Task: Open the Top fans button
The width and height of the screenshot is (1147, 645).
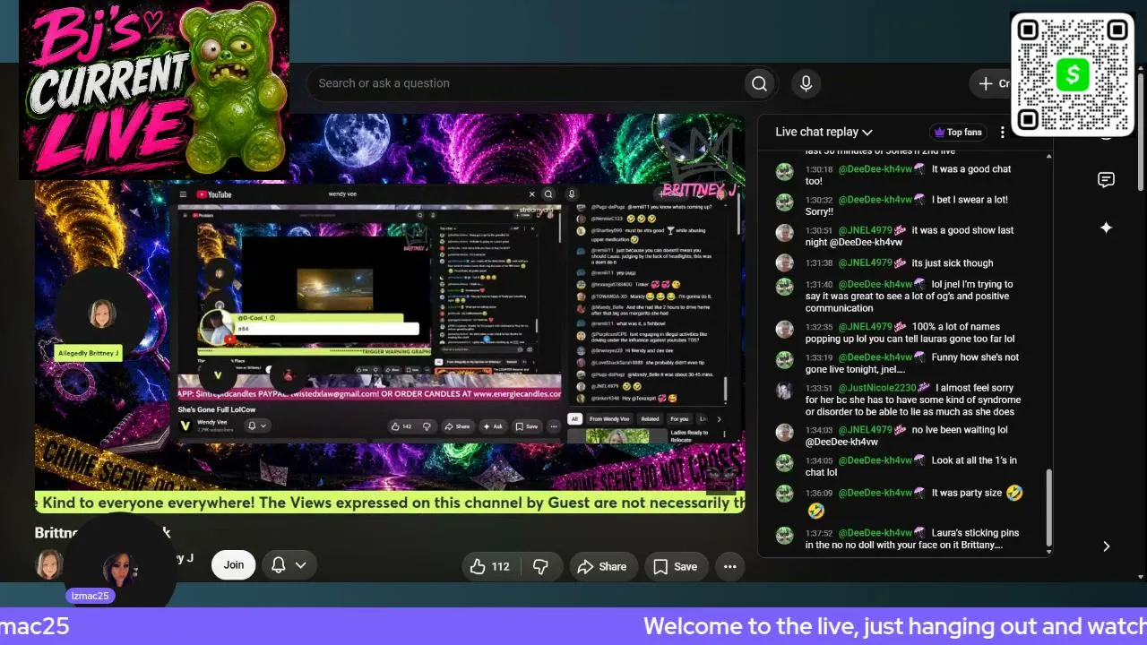Action: (958, 132)
